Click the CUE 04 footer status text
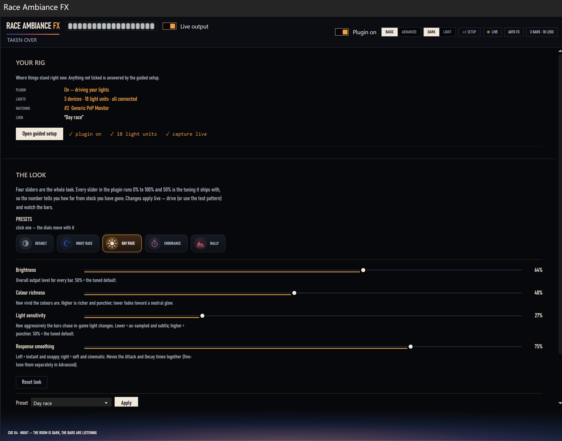This screenshot has height=441, width=562. coord(52,433)
